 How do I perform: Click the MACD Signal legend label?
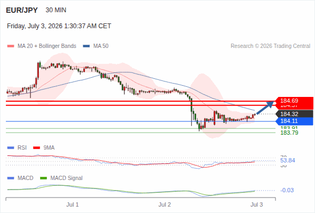click(67, 178)
